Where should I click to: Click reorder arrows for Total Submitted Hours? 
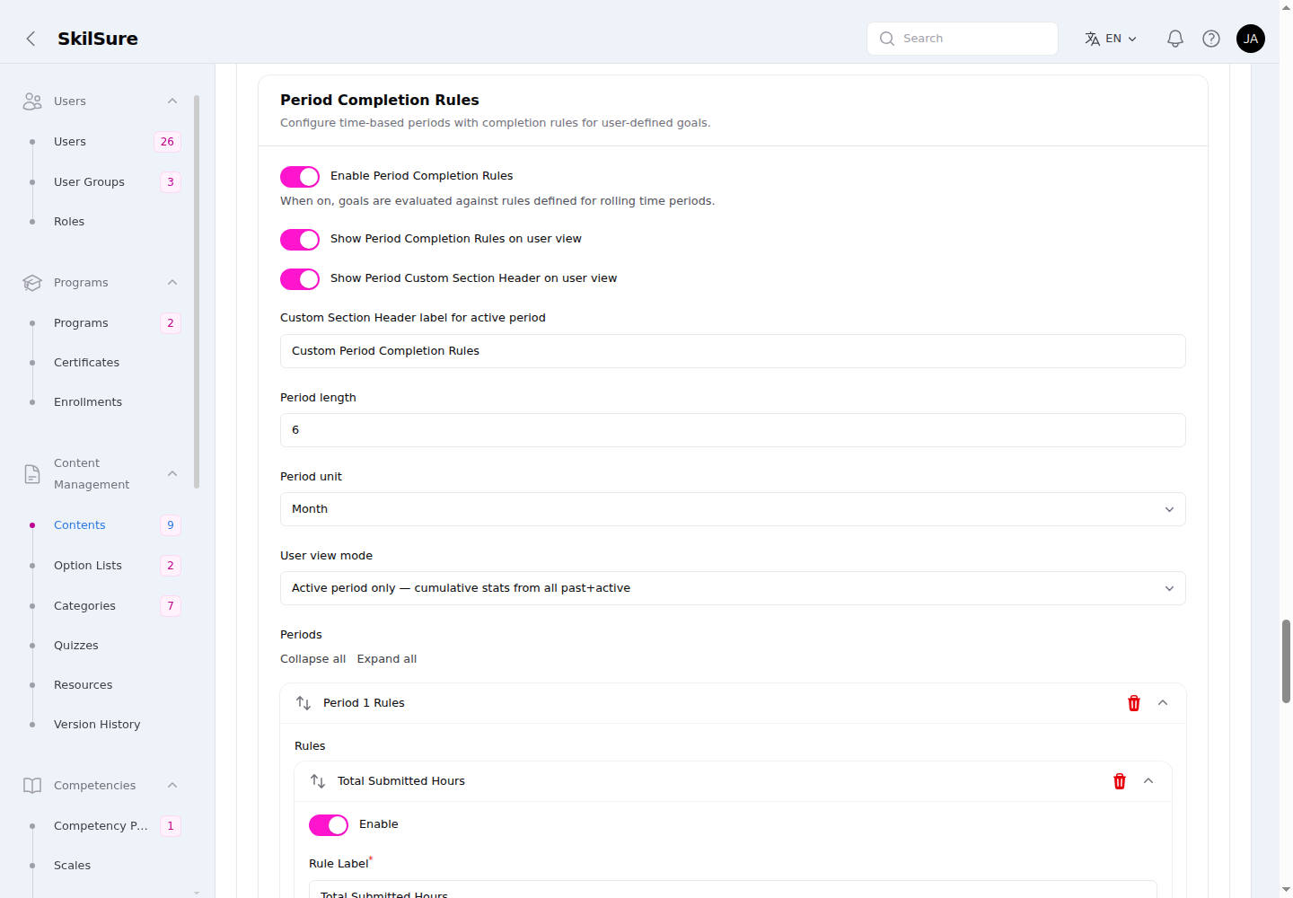(318, 781)
